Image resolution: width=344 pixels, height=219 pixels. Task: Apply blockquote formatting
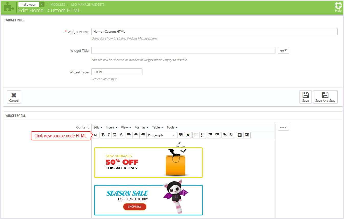click(181, 135)
